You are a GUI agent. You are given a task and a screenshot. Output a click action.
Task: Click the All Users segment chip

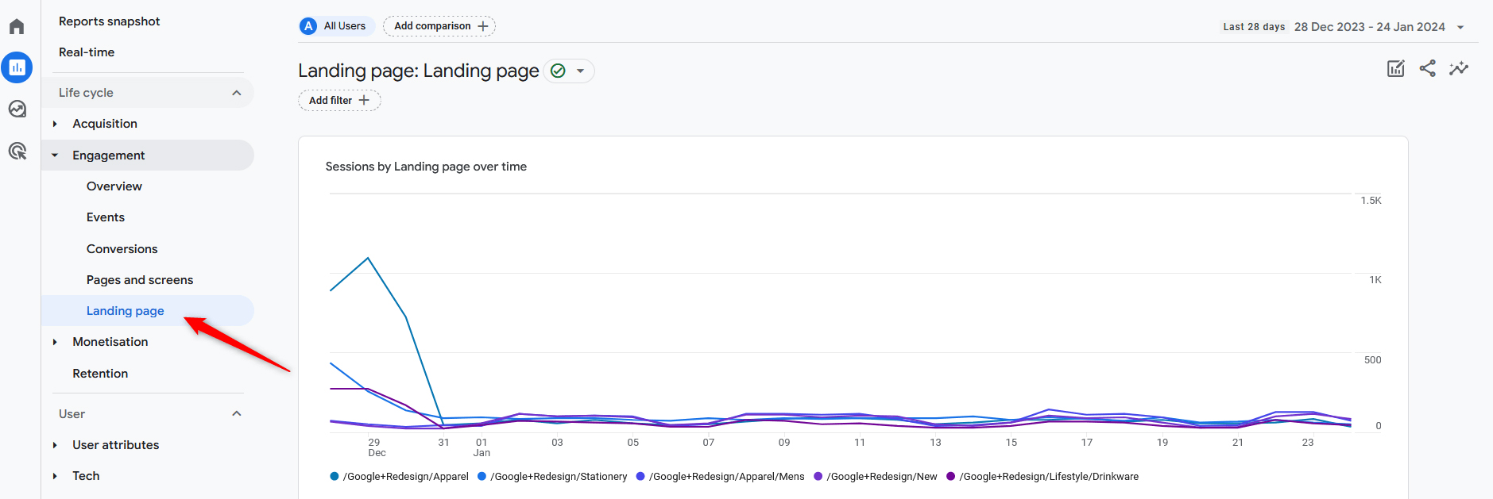(x=337, y=26)
